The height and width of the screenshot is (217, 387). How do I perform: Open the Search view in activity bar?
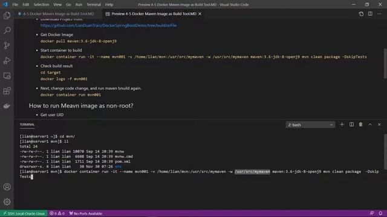(7, 31)
